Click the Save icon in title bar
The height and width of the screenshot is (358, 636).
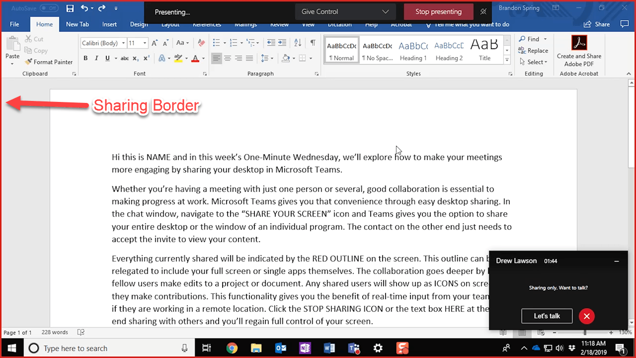point(70,8)
